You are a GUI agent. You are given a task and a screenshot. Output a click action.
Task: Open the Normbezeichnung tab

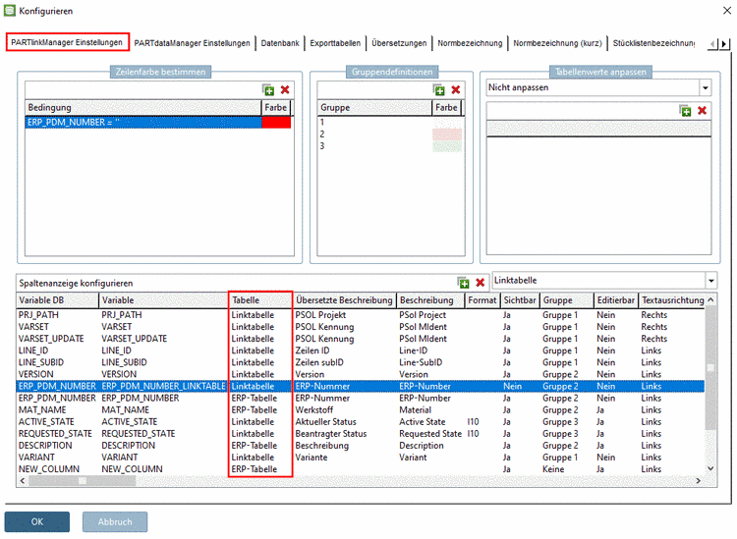470,43
